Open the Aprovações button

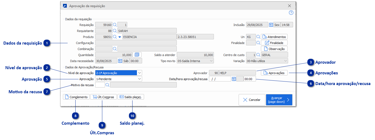point(274,73)
